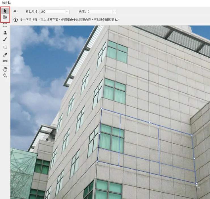Click the grid size field showing 100
Viewport: 210px width, 199px height.
52,12
